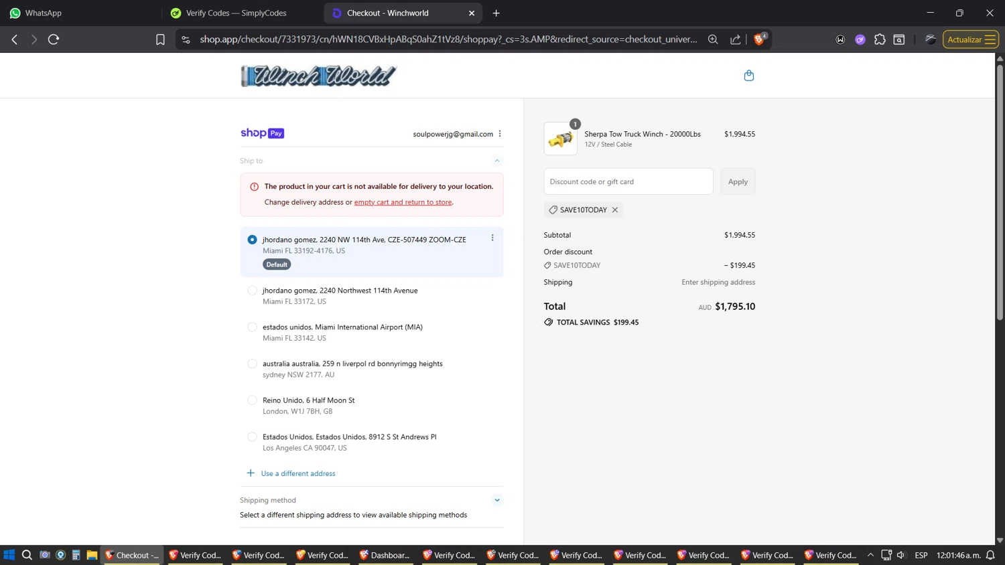Viewport: 1005px width, 565px height.
Task: Show hidden system tray icons
Action: [x=870, y=555]
